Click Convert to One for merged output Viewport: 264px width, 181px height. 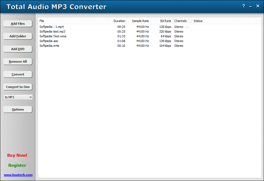click(18, 87)
